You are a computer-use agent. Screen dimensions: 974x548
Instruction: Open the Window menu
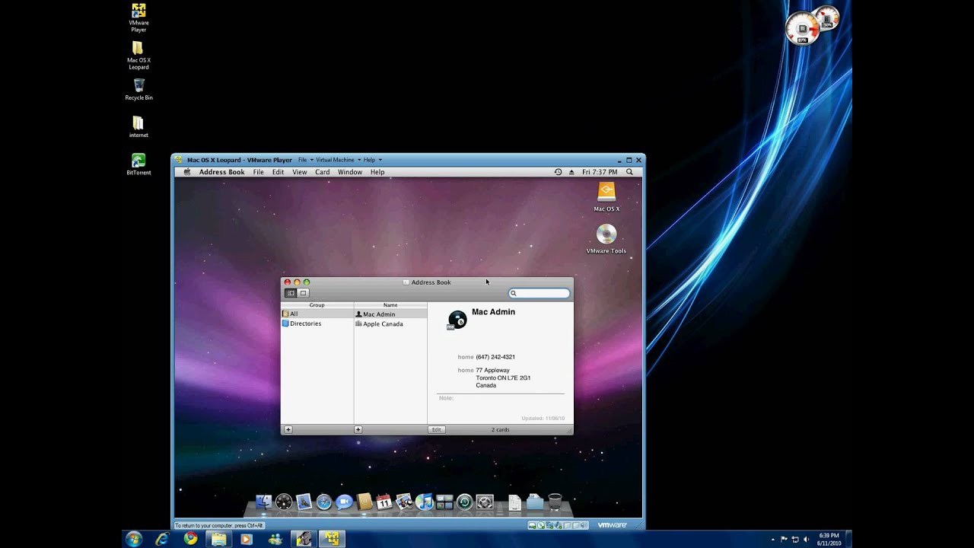(350, 172)
